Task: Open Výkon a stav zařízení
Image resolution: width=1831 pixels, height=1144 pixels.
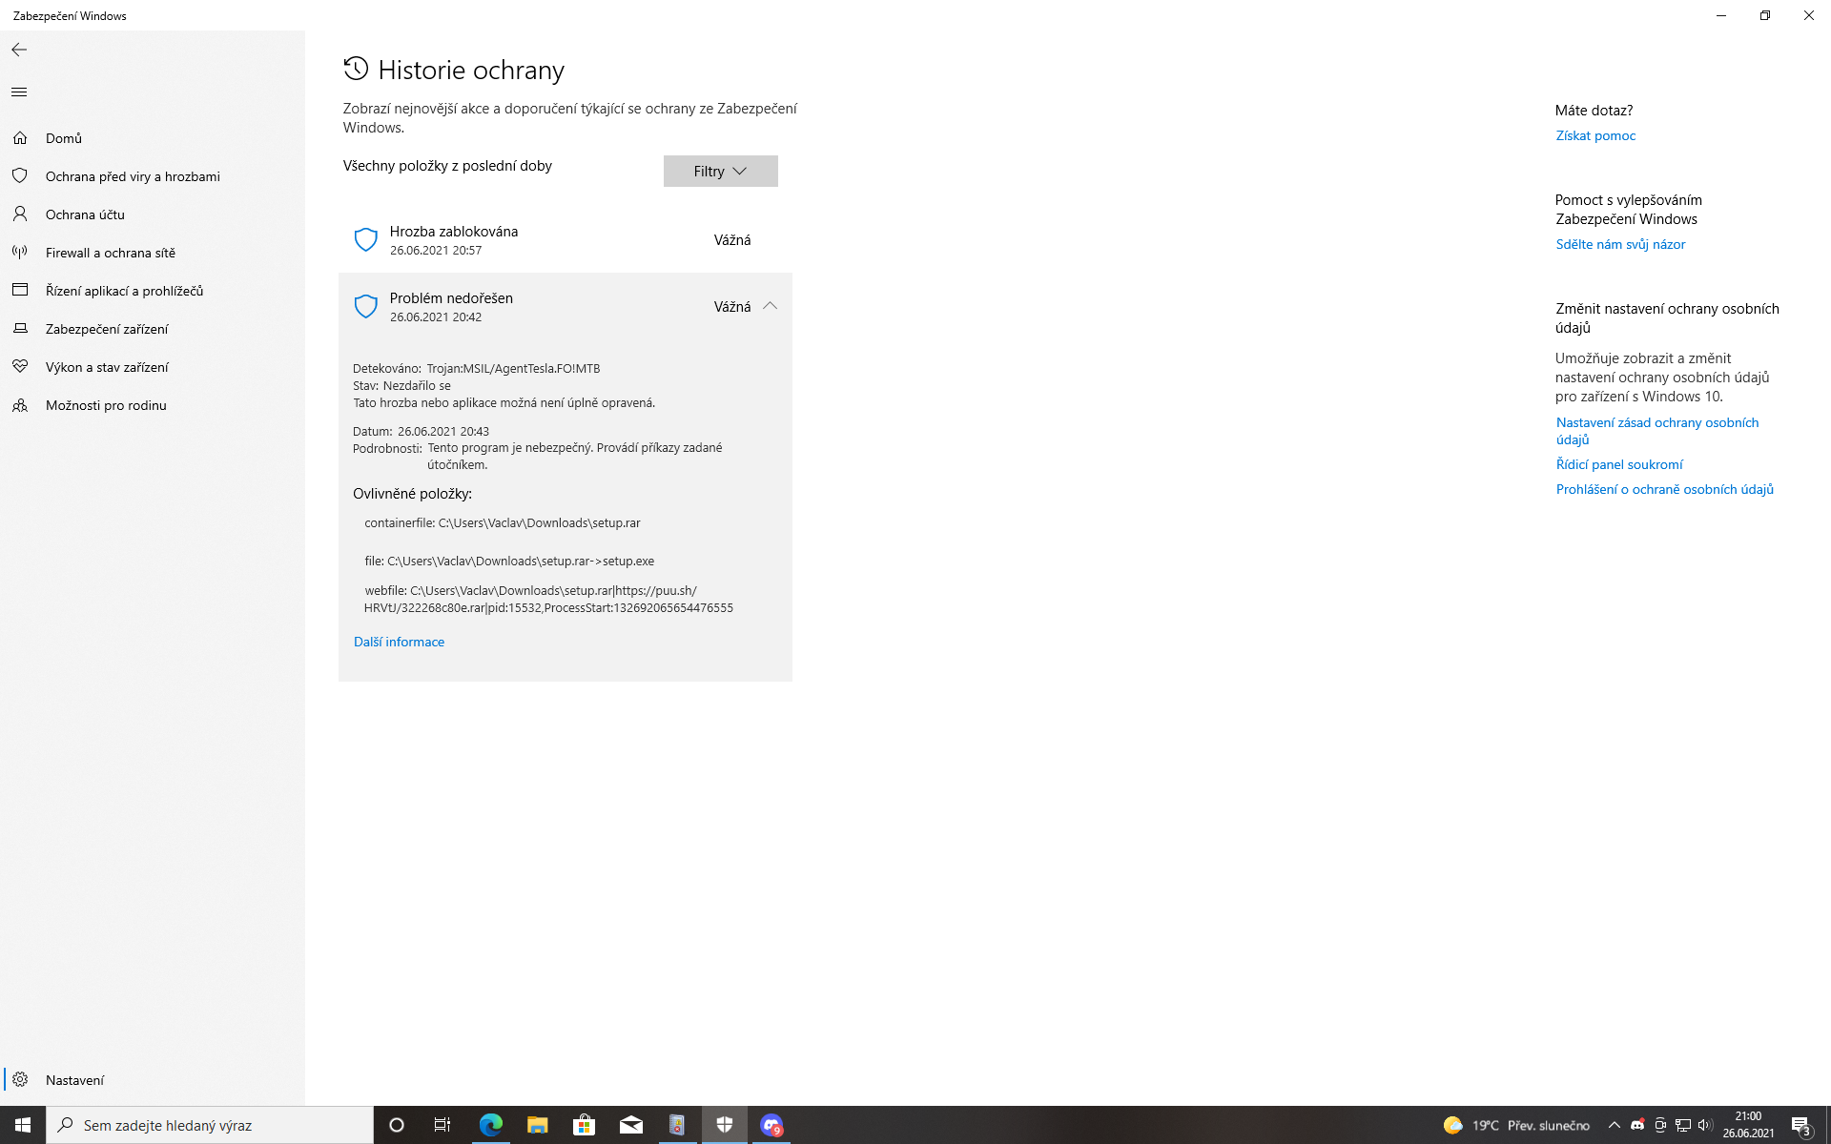Action: (x=107, y=367)
